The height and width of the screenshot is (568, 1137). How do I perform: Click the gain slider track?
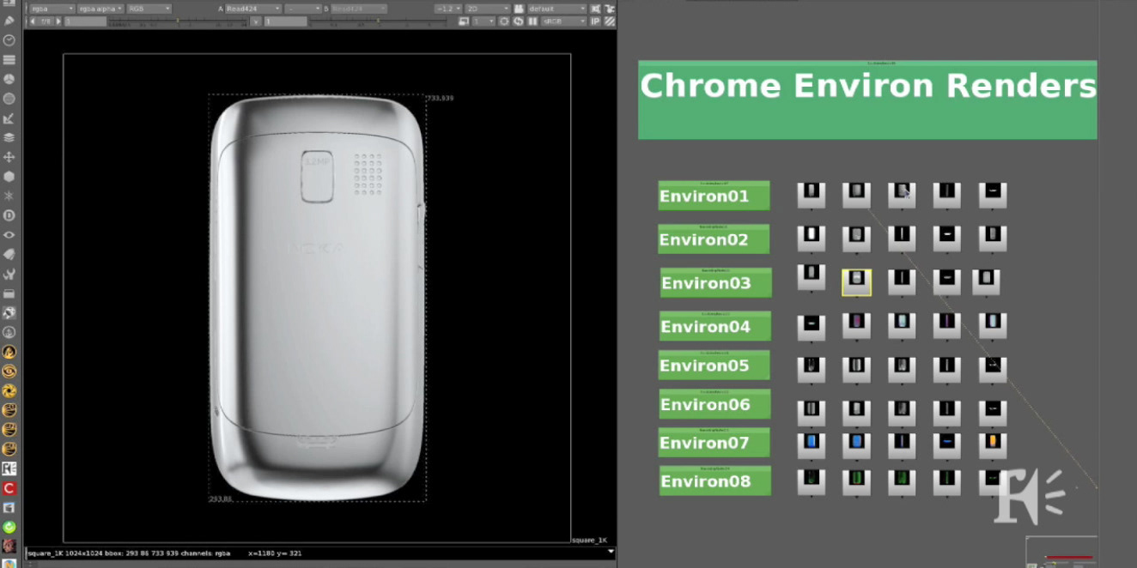point(179,21)
